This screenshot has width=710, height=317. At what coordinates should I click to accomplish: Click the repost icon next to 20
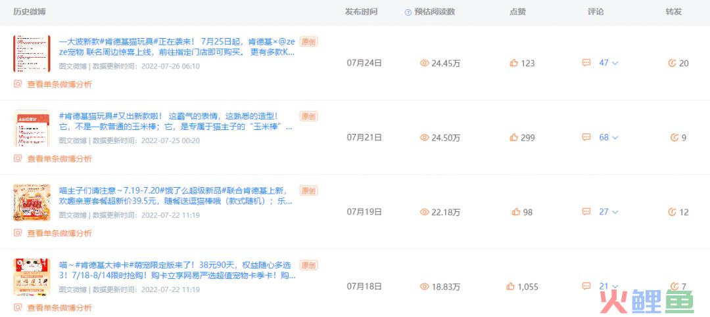[x=673, y=63]
